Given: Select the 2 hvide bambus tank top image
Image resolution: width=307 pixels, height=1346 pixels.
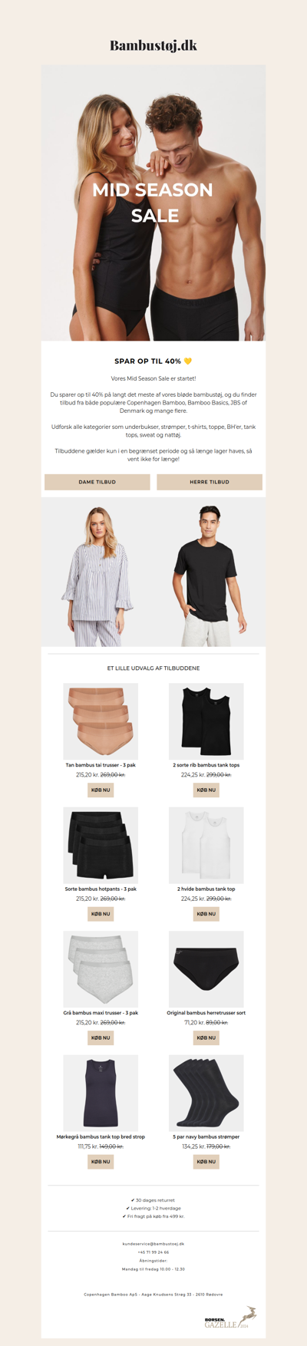Looking at the screenshot, I should click(x=206, y=845).
